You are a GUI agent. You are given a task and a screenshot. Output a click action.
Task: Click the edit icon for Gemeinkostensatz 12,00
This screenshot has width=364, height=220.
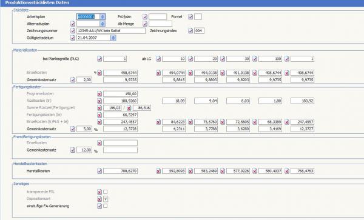73,150
